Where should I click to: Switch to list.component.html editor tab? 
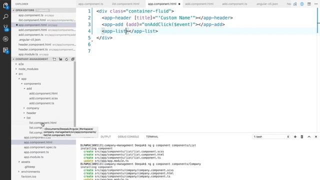point(125,4)
